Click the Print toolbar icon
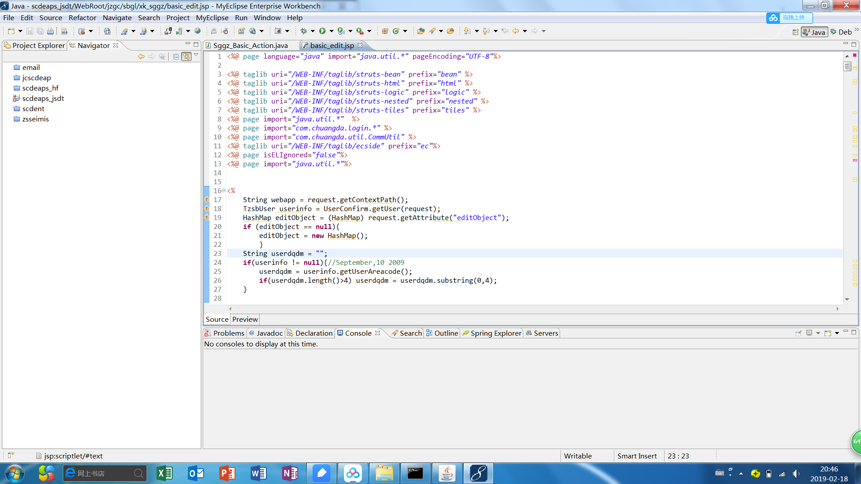 click(51, 31)
